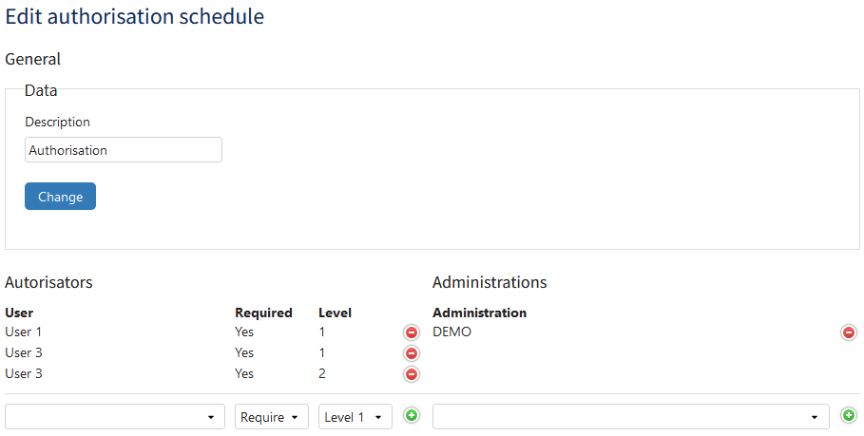The width and height of the screenshot is (864, 436).
Task: Click the Administrations section heading
Action: tap(490, 282)
